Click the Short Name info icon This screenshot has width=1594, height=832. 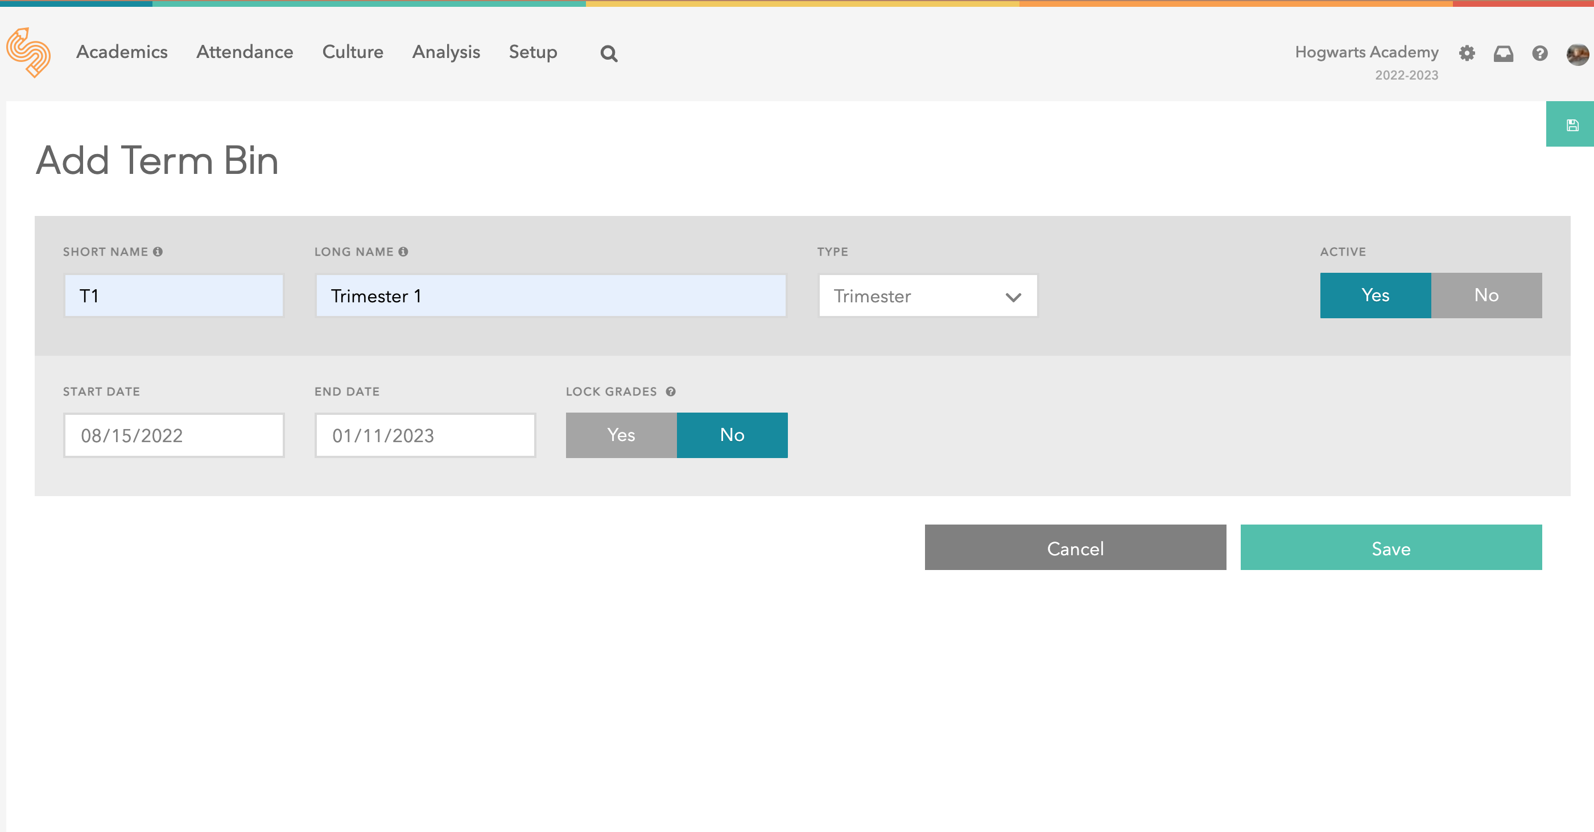click(x=158, y=252)
